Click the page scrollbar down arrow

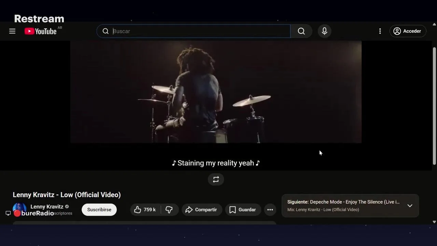pyautogui.click(x=434, y=222)
